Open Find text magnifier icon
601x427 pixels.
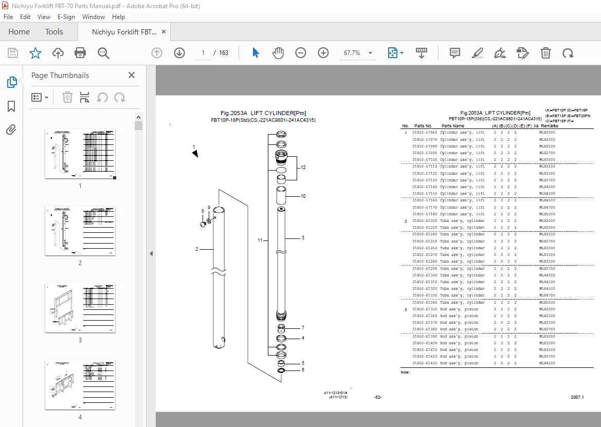click(103, 53)
